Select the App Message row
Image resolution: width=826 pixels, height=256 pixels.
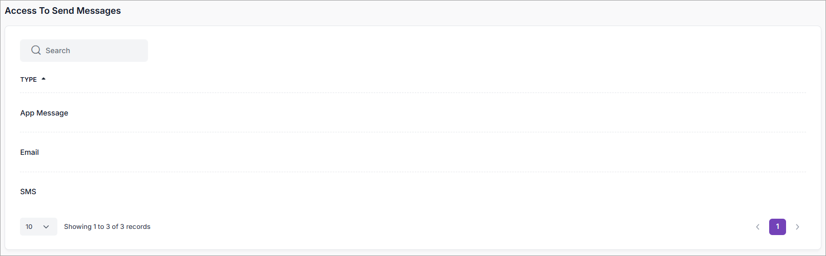coord(412,113)
